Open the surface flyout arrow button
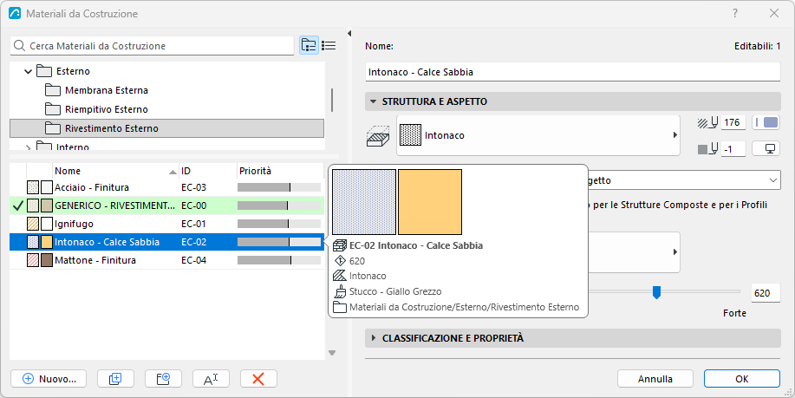Screen dimensions: 795x398 [674, 252]
